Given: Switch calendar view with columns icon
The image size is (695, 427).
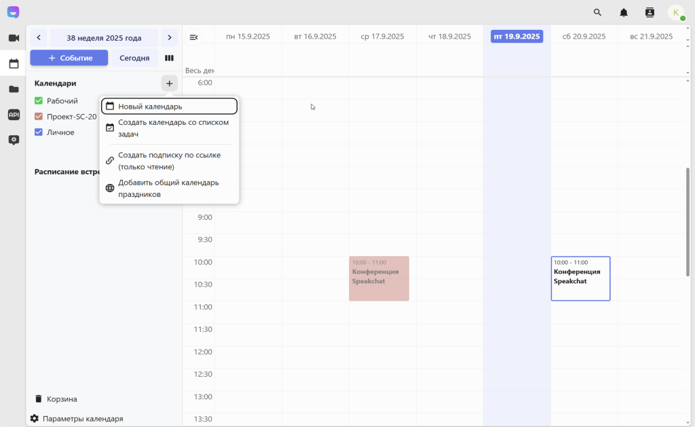Looking at the screenshot, I should (x=169, y=58).
